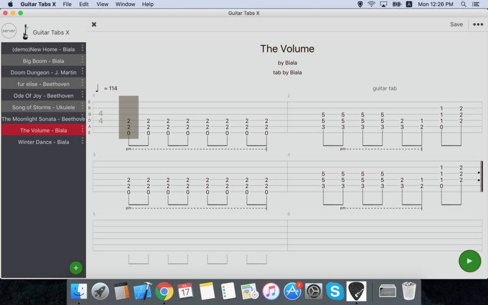Open options dots for Big Boom - Biala
The height and width of the screenshot is (305, 488).
(82, 59)
